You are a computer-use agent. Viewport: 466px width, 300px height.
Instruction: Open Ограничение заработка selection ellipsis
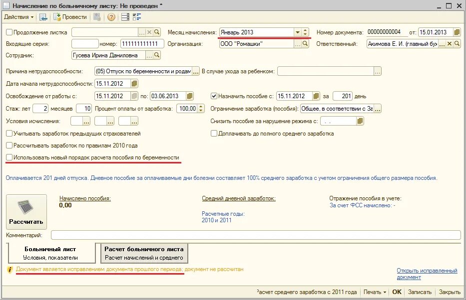(378, 109)
